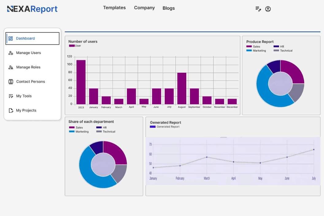The width and height of the screenshot is (324, 216).
Task: Click the report editing icon near top right
Action: [x=258, y=9]
